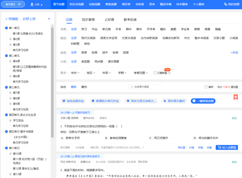Collapse 第五单元 整本书阅读 node

click(x=6, y=131)
